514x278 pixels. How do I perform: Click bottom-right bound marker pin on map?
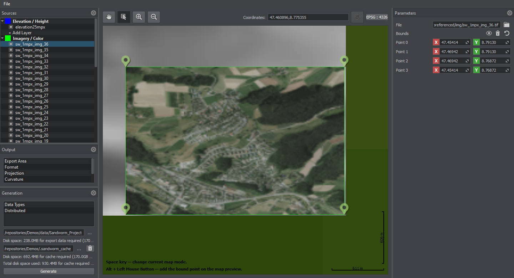pyautogui.click(x=344, y=208)
